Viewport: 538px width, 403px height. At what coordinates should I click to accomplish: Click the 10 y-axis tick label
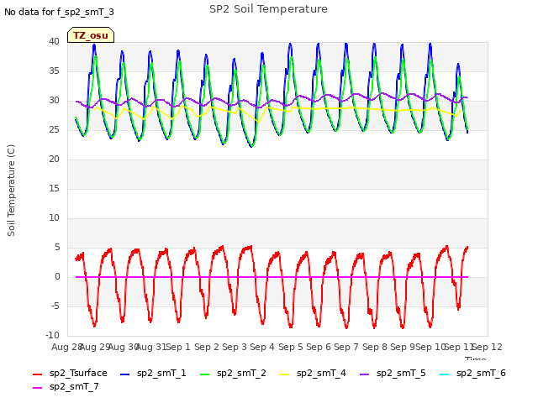[54, 218]
